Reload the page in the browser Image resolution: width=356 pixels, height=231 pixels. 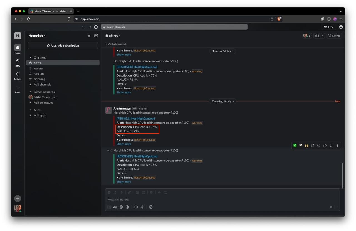coord(28,19)
